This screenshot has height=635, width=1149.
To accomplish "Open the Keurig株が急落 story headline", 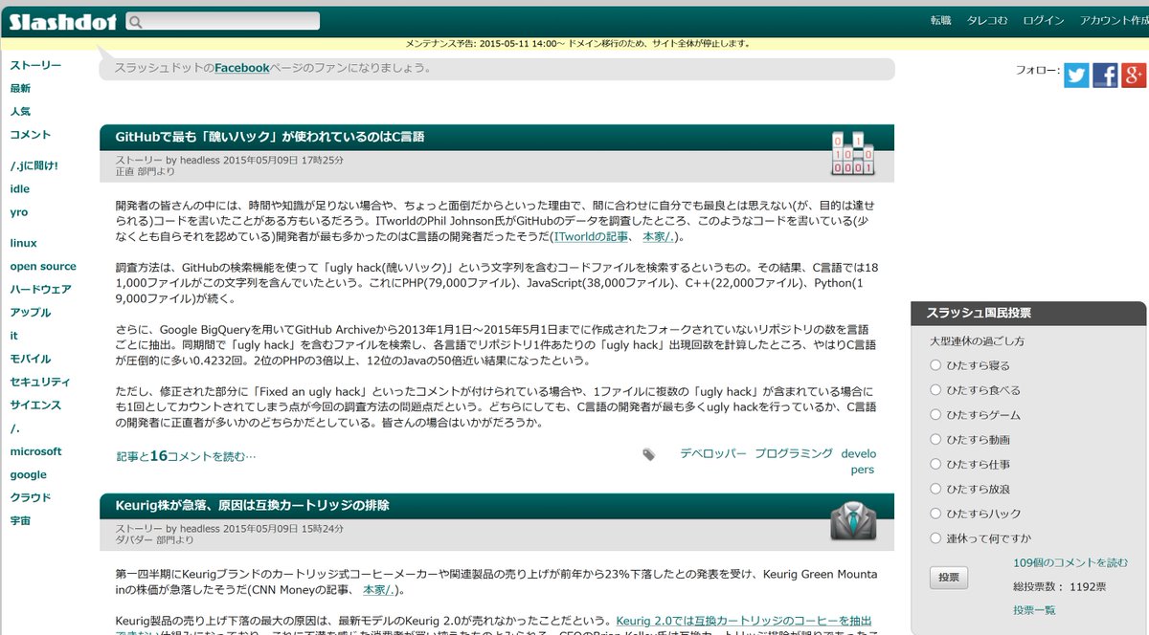I will 252,505.
